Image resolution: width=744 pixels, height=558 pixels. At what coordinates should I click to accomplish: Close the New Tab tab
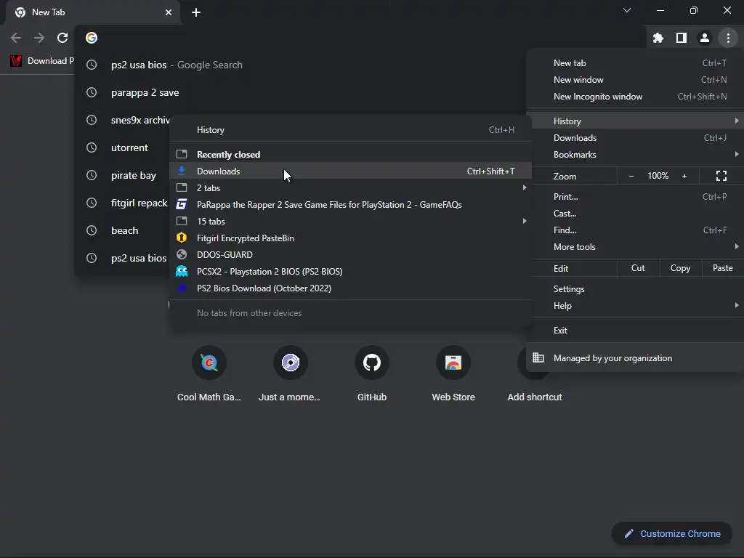point(169,12)
